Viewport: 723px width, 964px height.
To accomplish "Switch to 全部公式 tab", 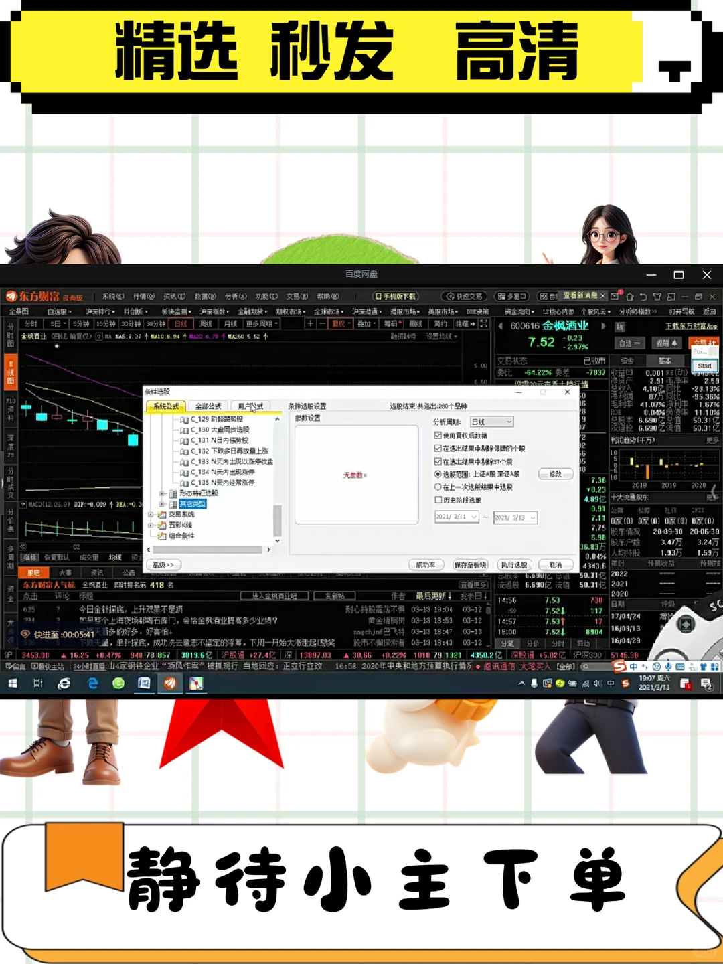I will tap(208, 406).
